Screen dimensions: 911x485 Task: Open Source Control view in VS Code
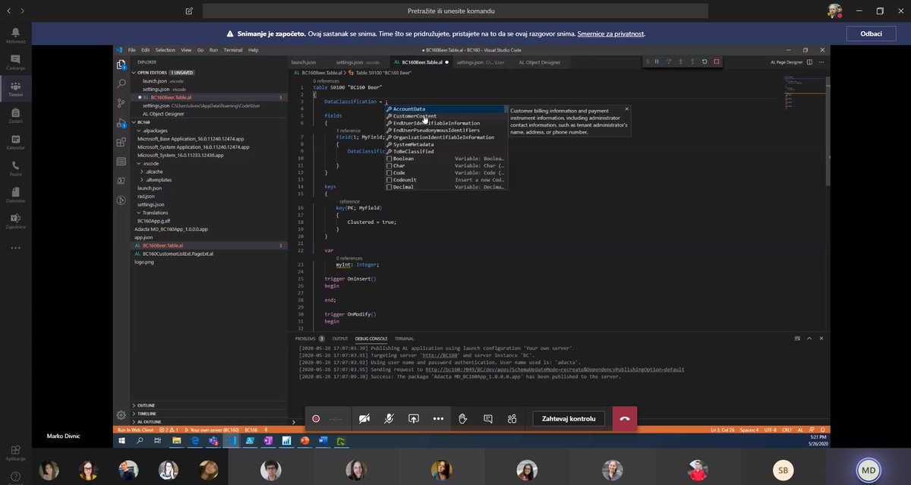[x=121, y=103]
